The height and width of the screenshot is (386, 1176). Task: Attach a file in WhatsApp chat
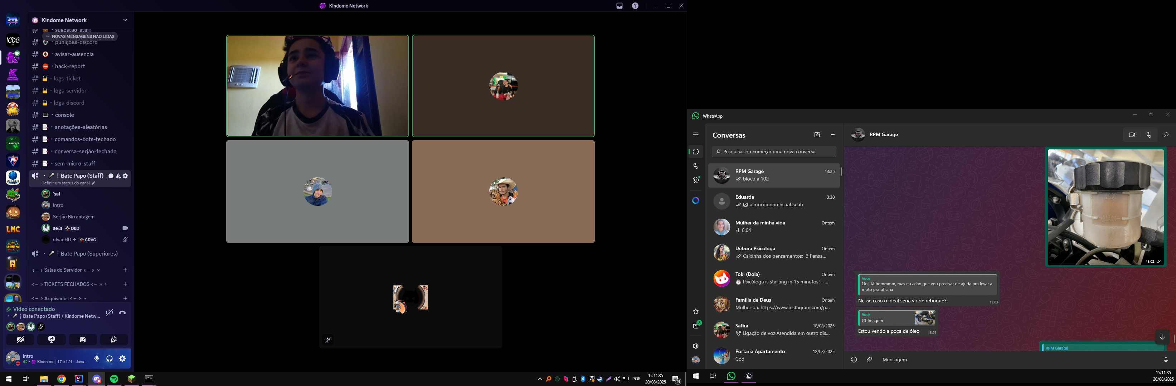[870, 360]
